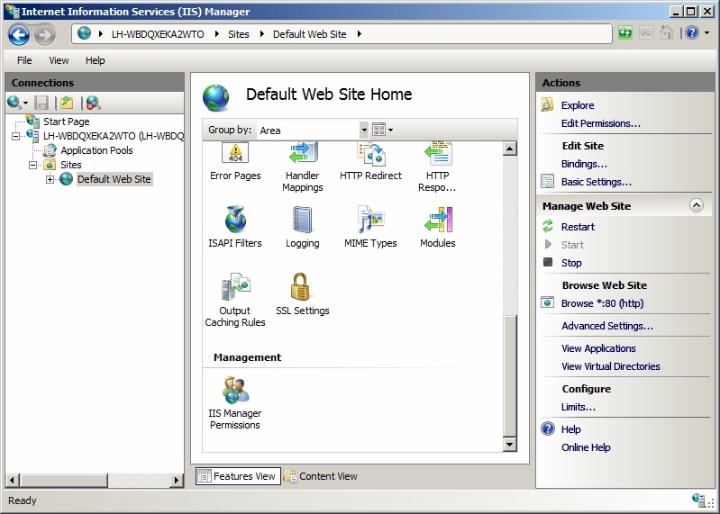Click the status bar network icon

[x=698, y=500]
